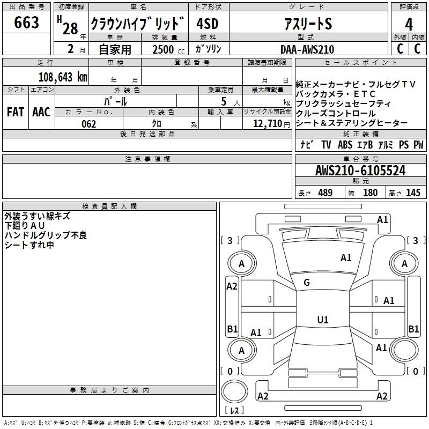Click the mileage value 108,643 km
The height and width of the screenshot is (429, 429).
(63, 77)
